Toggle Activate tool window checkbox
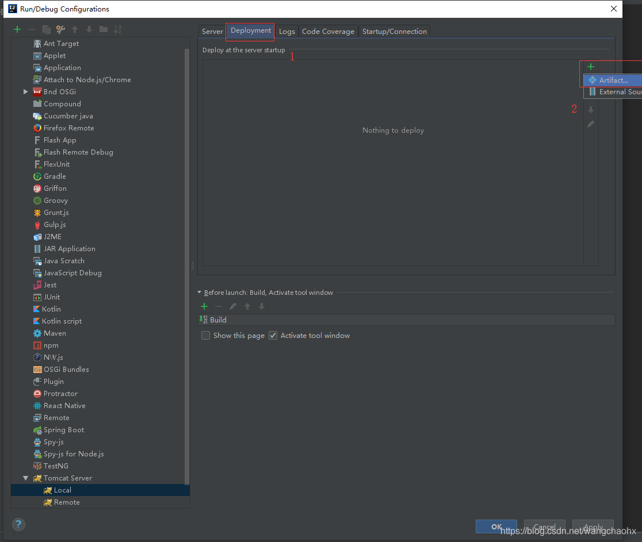 click(x=273, y=336)
